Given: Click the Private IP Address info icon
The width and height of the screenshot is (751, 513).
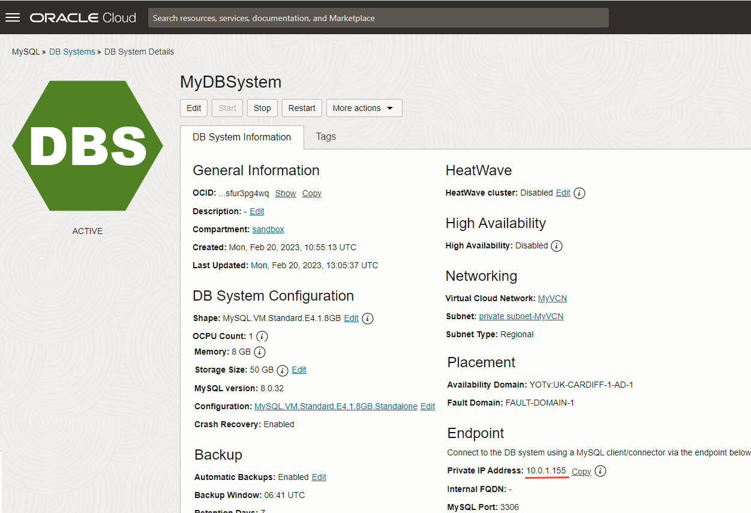Looking at the screenshot, I should (x=600, y=471).
